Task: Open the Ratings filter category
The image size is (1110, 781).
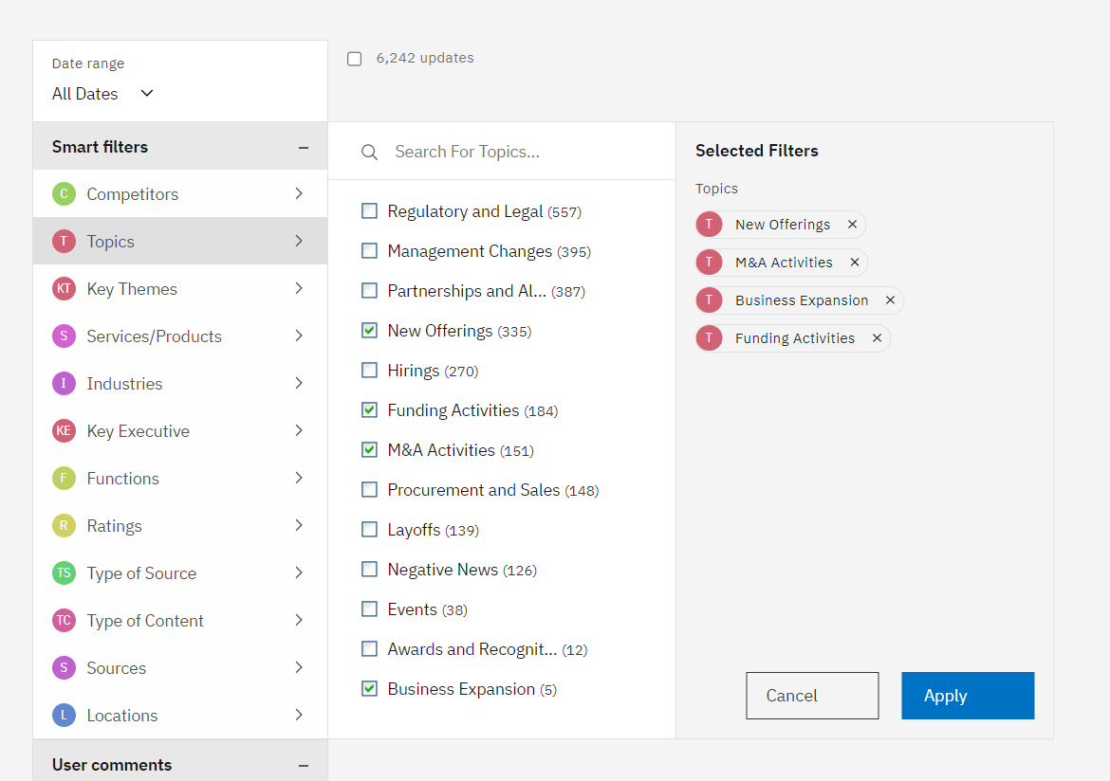Action: pos(180,526)
